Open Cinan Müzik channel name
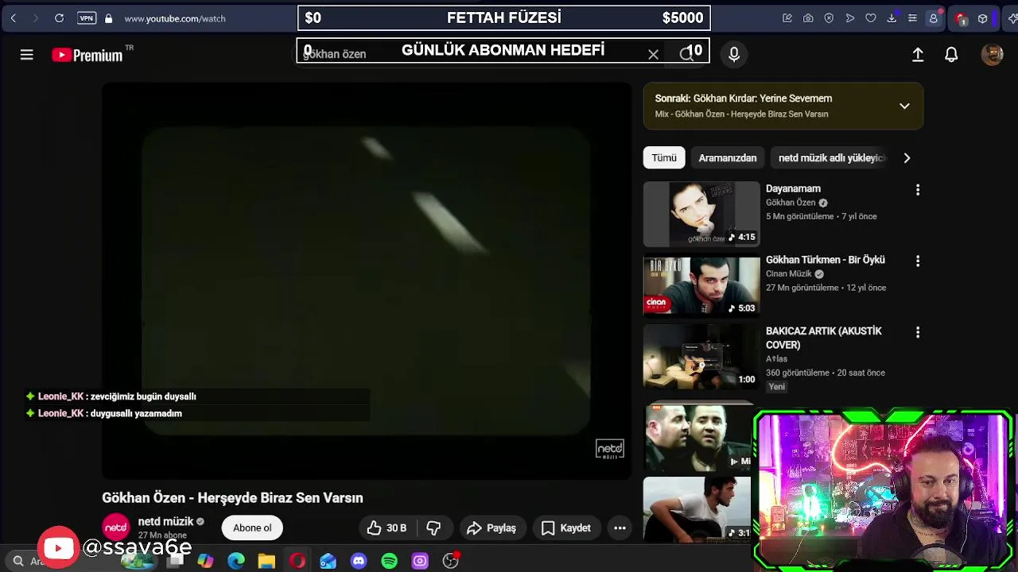 789,273
